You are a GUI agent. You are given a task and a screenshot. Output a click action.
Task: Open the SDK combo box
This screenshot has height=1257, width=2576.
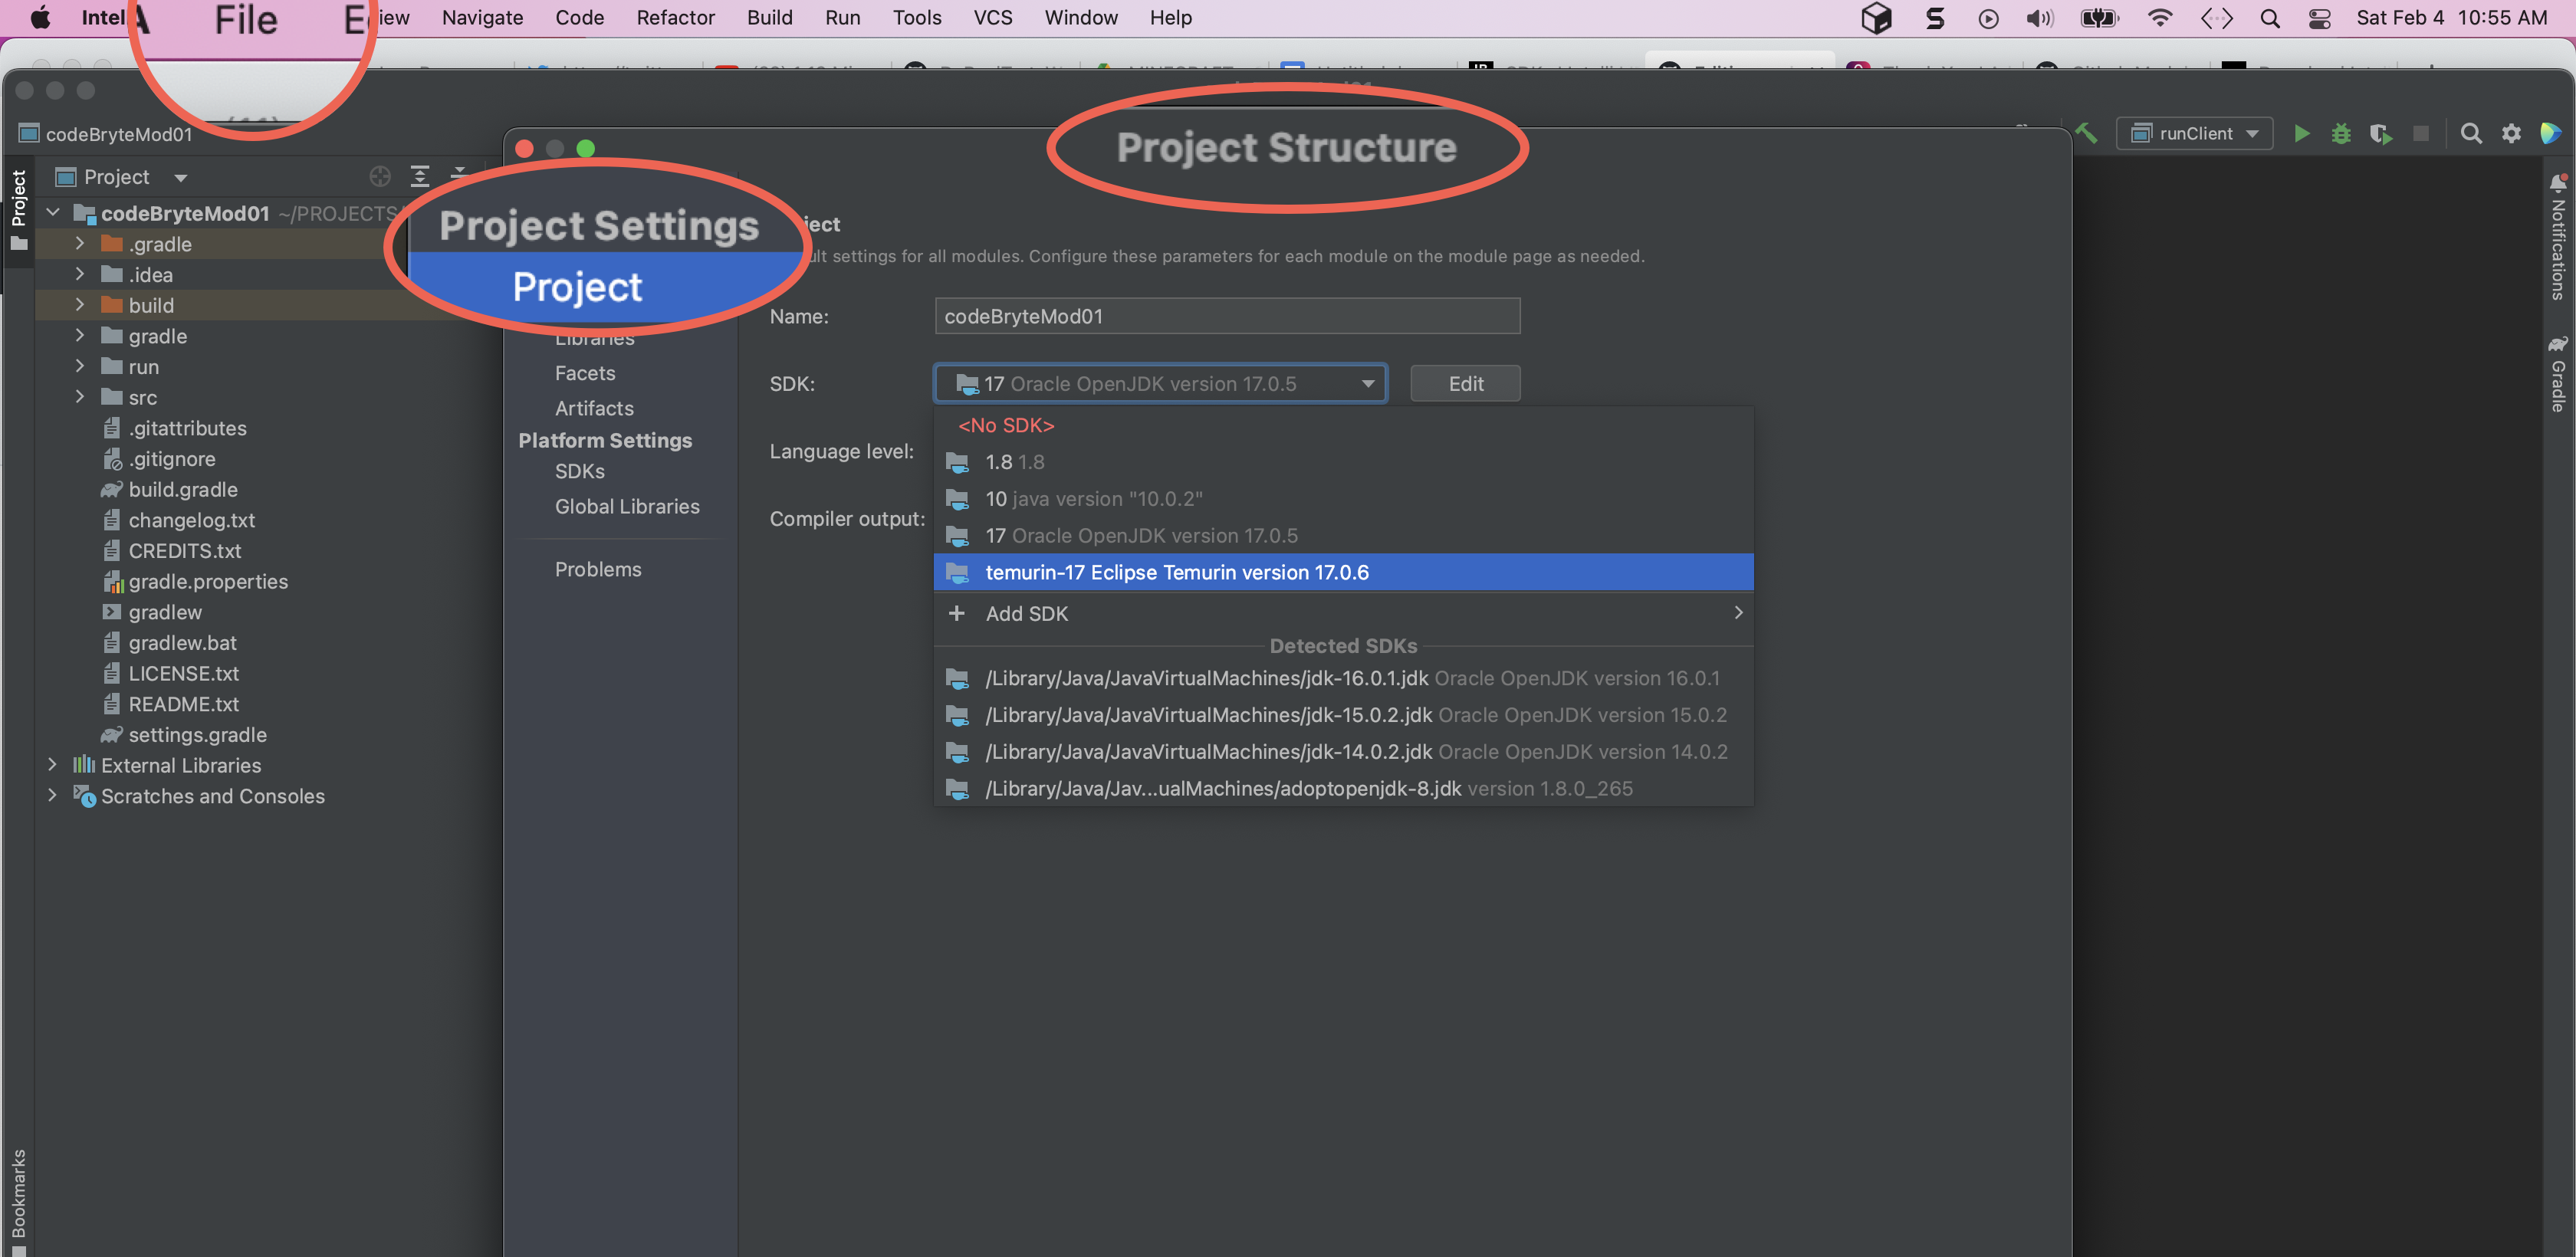point(1160,384)
